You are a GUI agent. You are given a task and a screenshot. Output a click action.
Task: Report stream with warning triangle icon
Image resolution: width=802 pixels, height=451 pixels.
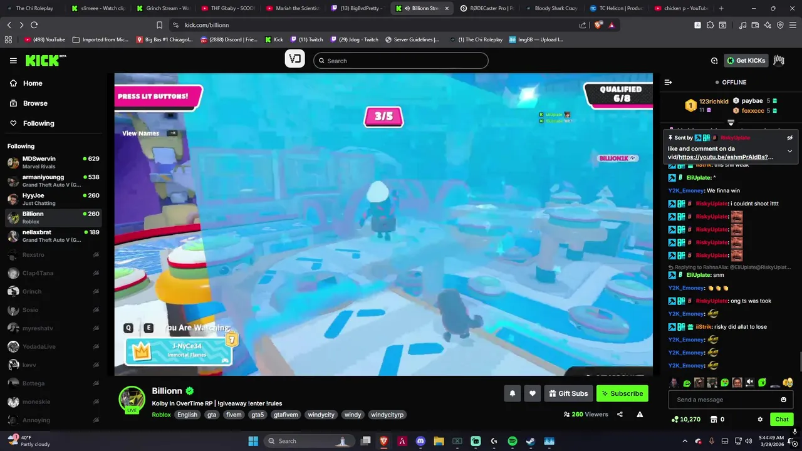pos(640,414)
